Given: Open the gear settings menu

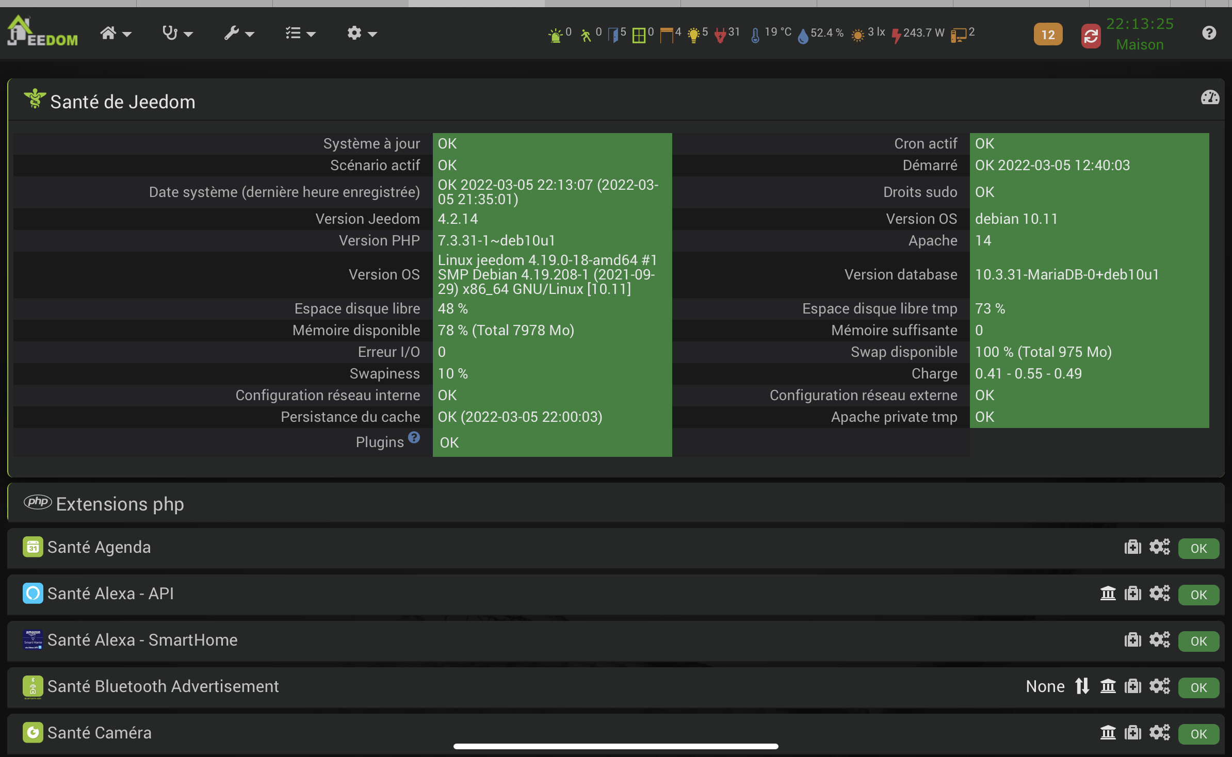Looking at the screenshot, I should coord(362,34).
